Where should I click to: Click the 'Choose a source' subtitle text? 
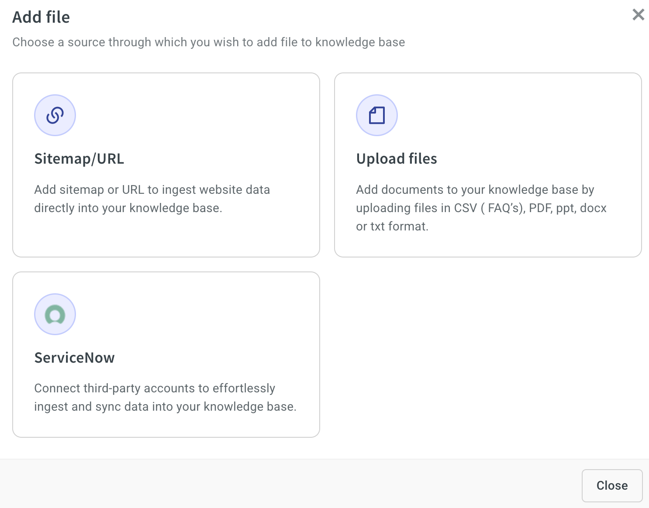pyautogui.click(x=208, y=42)
